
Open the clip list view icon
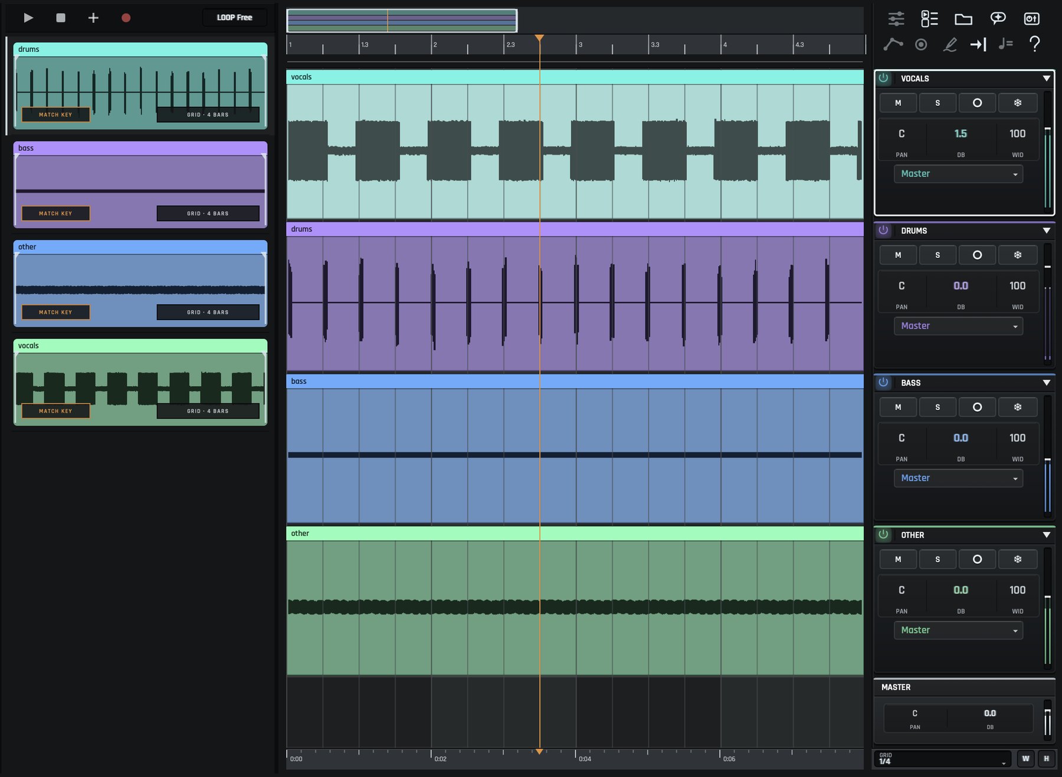pos(929,18)
